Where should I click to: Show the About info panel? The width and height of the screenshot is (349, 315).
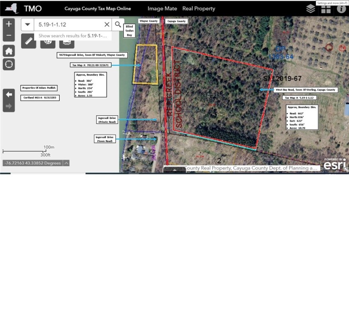coord(341,9)
